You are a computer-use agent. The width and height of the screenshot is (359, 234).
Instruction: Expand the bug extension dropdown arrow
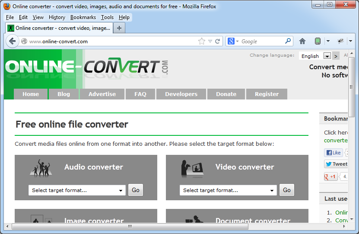[x=350, y=41]
